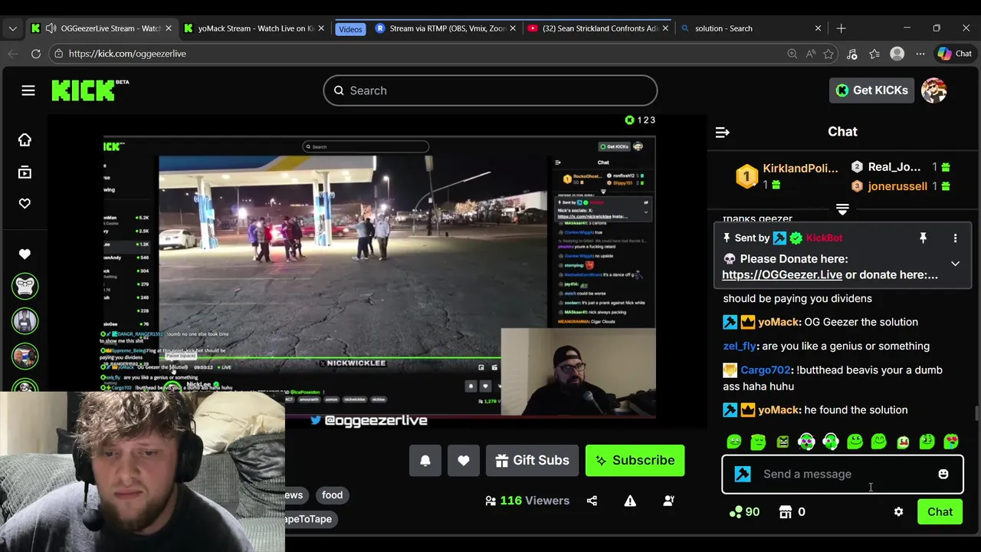Mute the OGGeezerLive tab audio
Viewport: 981px width, 552px height.
point(51,28)
